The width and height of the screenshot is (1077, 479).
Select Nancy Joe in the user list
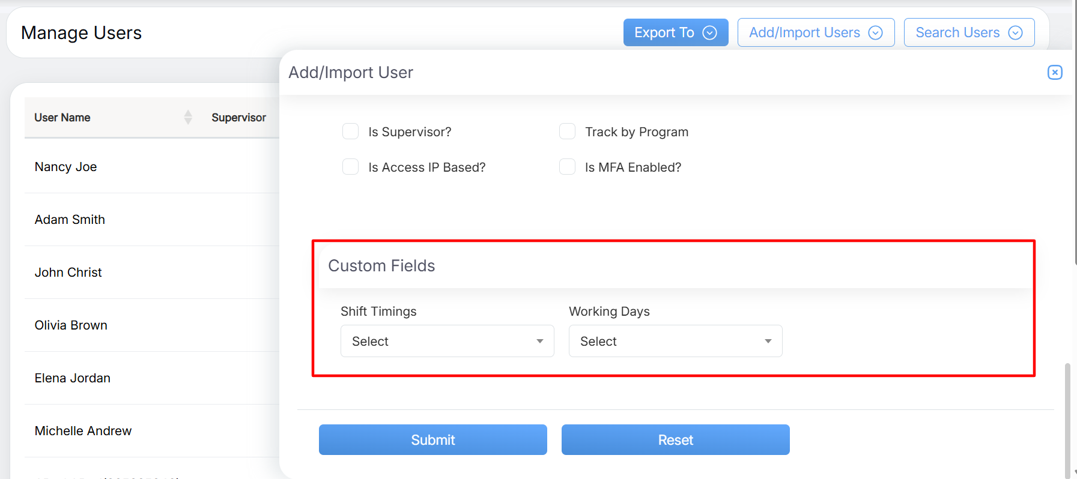pyautogui.click(x=66, y=167)
